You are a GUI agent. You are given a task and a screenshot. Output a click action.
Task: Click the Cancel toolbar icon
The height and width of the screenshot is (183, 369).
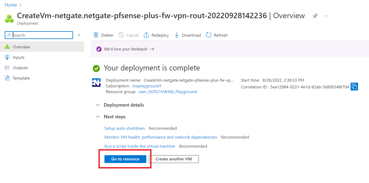pyautogui.click(x=121, y=35)
